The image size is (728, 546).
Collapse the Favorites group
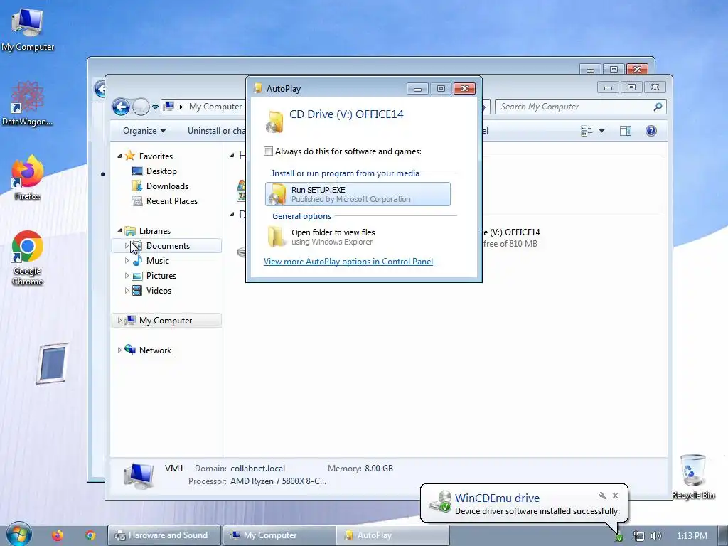tap(119, 156)
